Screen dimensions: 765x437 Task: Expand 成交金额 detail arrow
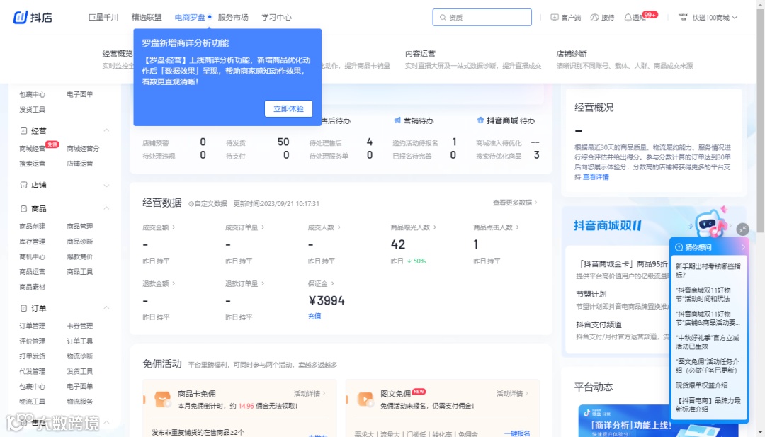pos(174,227)
